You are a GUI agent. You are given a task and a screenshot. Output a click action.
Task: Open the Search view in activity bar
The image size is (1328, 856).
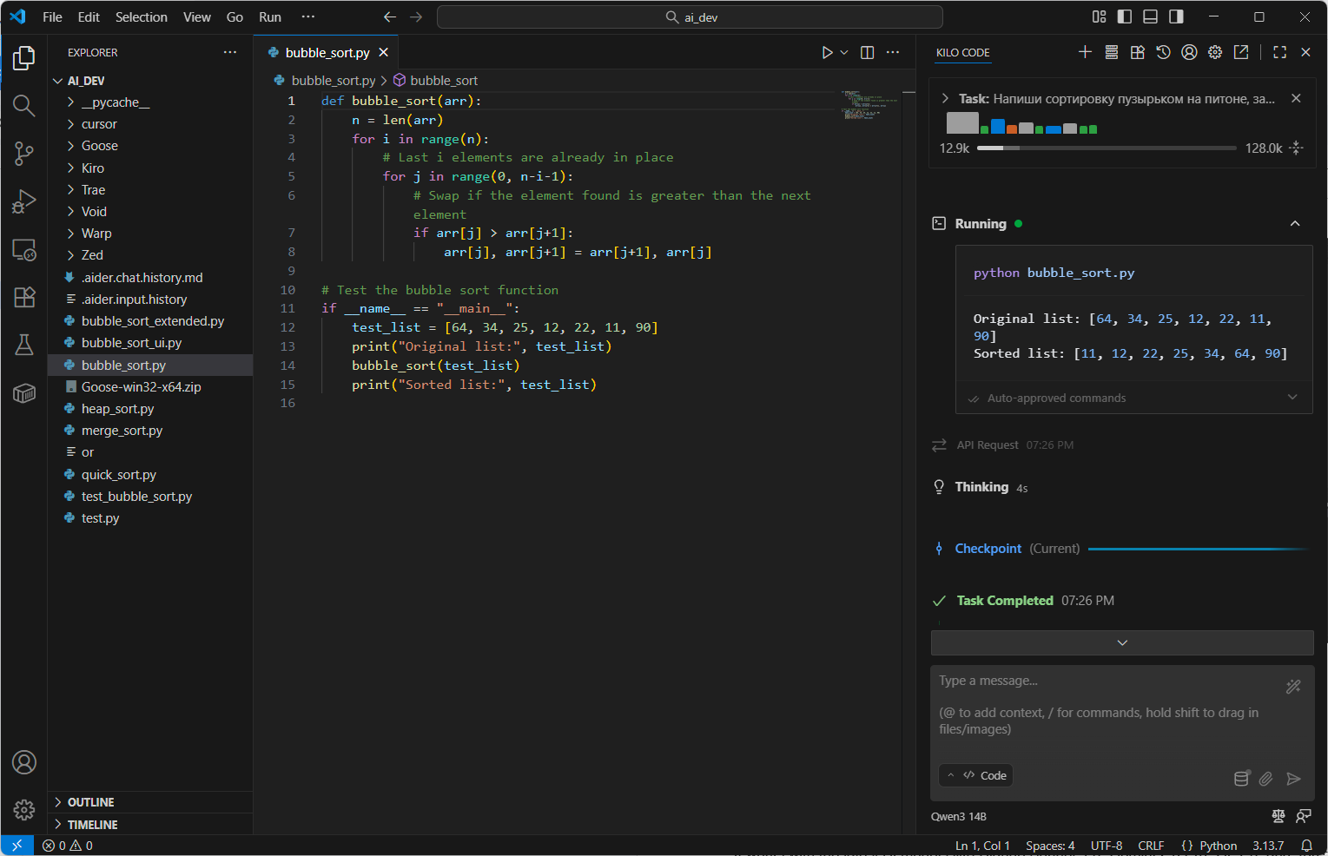[x=23, y=106]
